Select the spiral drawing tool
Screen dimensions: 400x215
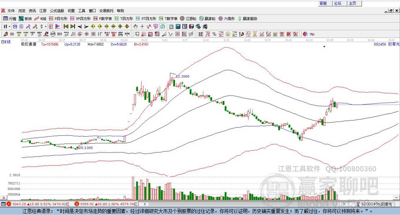(x=39, y=34)
